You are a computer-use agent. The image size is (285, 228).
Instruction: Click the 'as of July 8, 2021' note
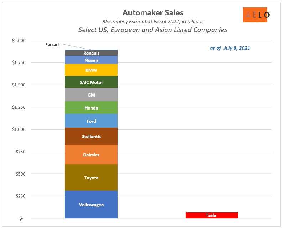point(230,48)
